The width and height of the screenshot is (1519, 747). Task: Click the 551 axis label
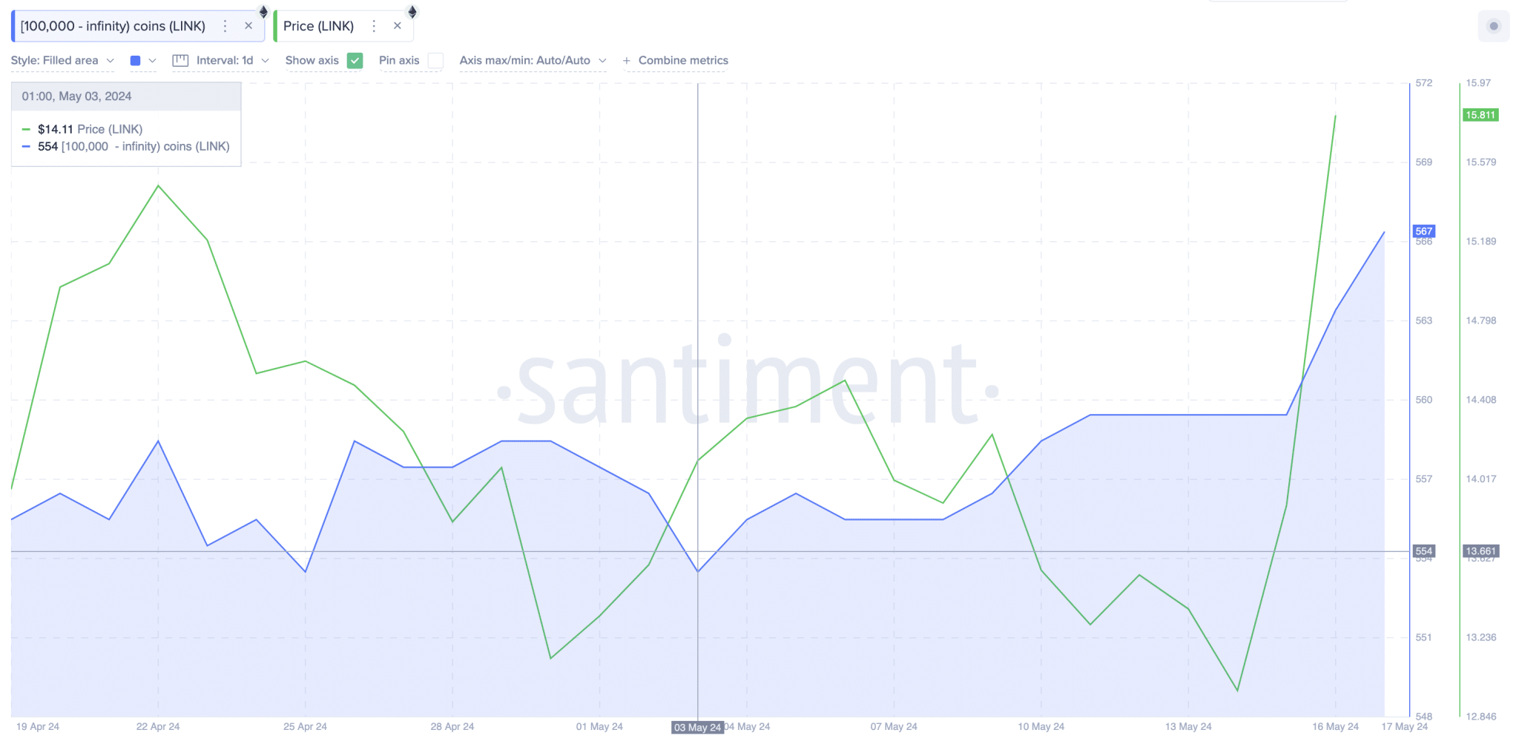click(x=1424, y=638)
